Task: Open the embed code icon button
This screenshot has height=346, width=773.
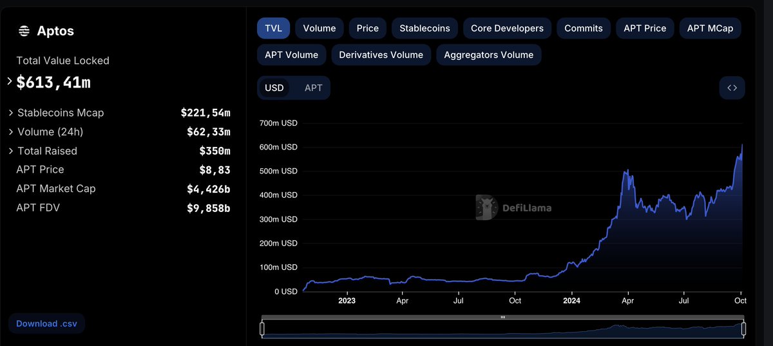Action: 732,88
